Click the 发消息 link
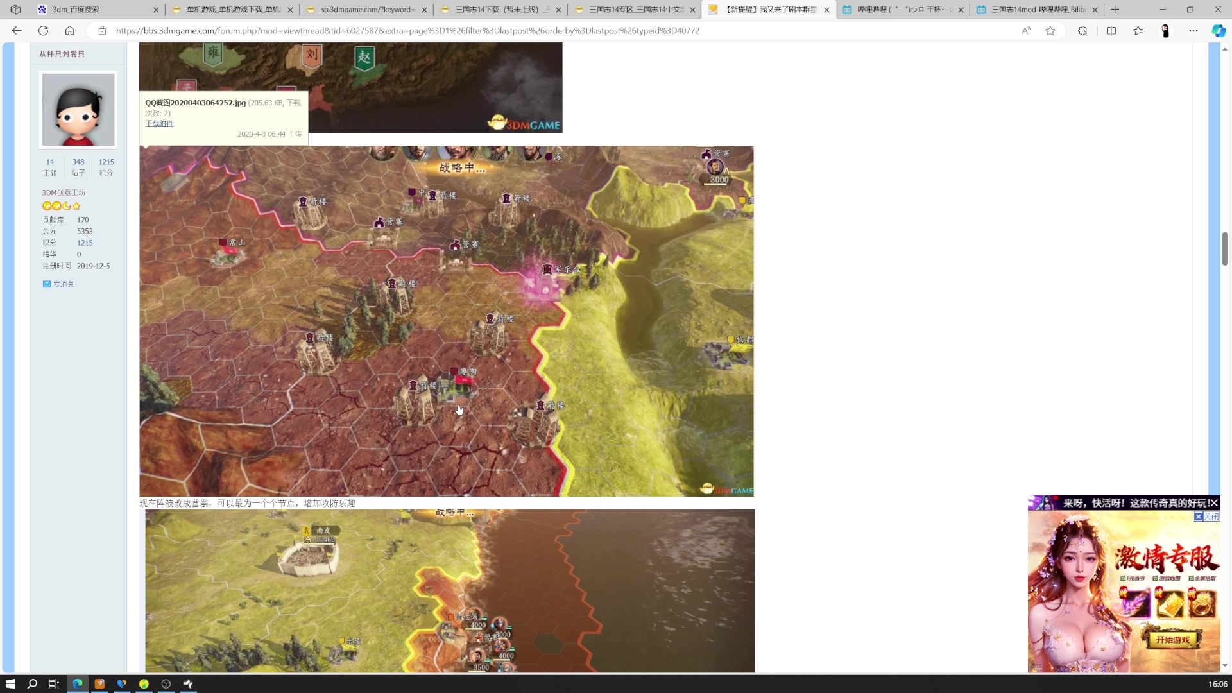Screen dimensions: 1232x693 [x=64, y=284]
